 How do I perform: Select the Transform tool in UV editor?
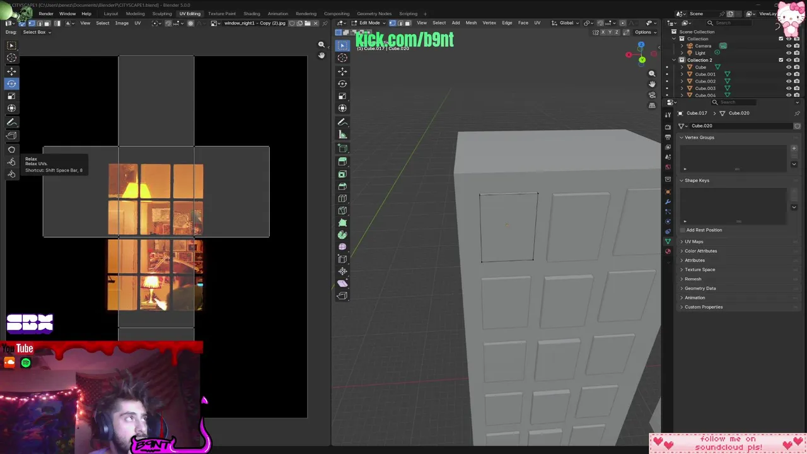click(x=11, y=108)
